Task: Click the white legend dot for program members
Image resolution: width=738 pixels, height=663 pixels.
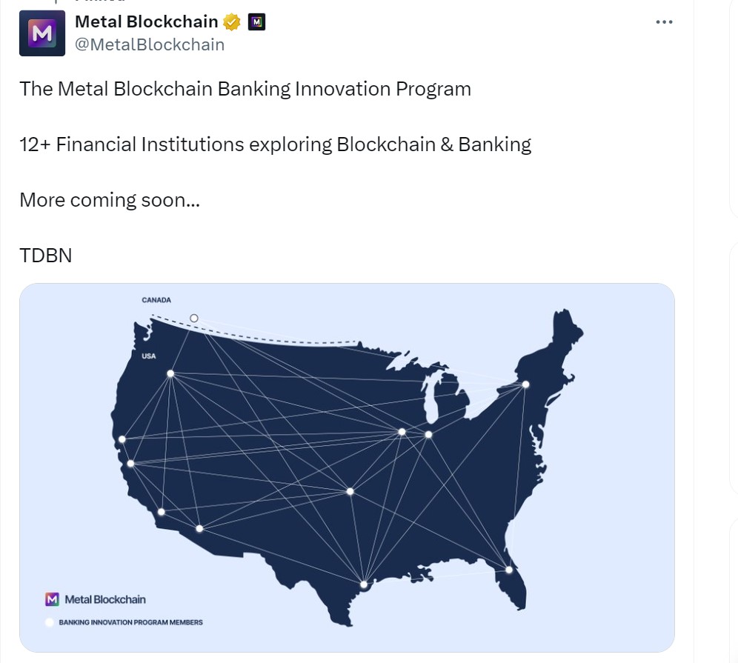Action: [50, 622]
